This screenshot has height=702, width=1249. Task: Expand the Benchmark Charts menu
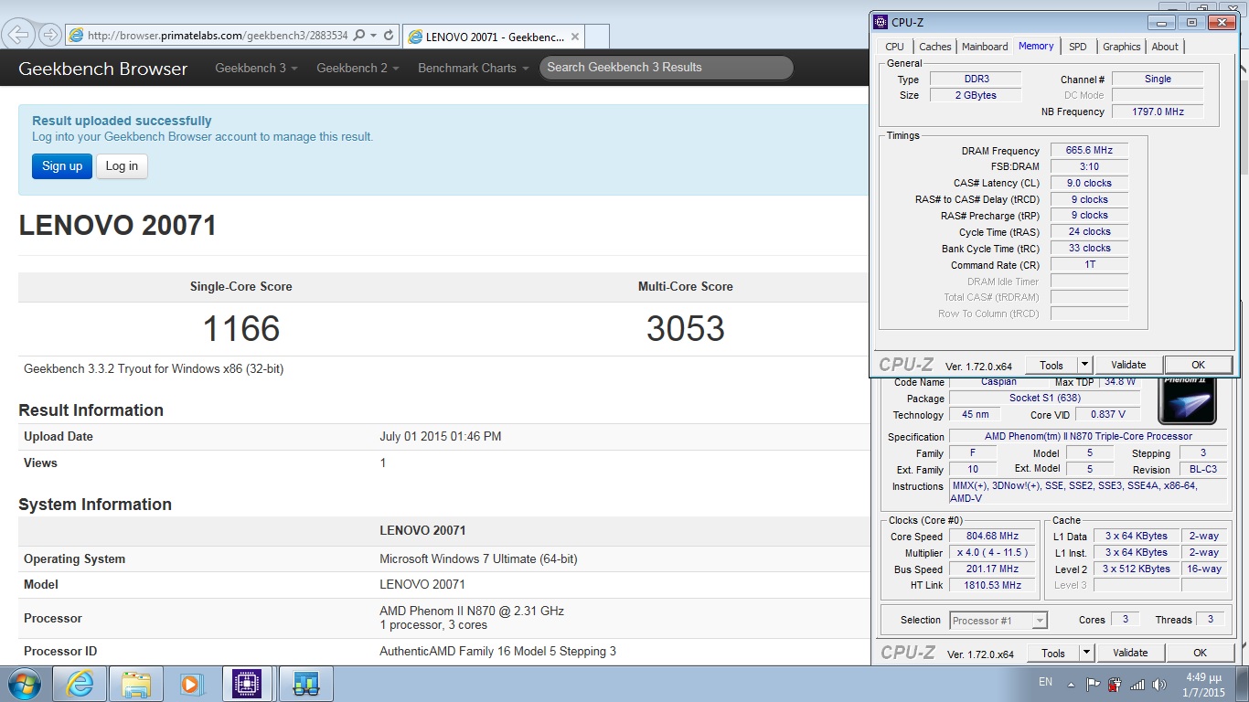(473, 68)
